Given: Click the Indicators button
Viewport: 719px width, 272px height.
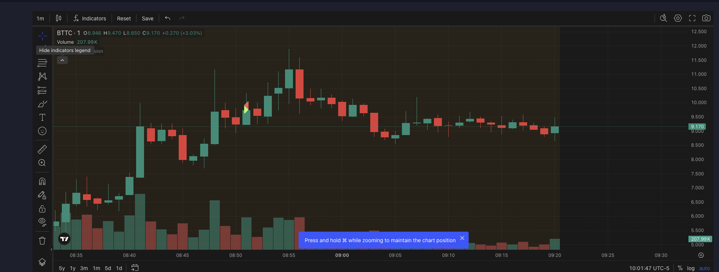Looking at the screenshot, I should (x=90, y=18).
